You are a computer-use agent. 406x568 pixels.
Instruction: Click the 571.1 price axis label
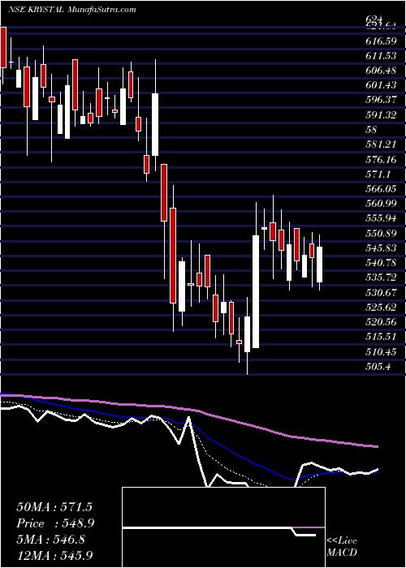point(378,174)
